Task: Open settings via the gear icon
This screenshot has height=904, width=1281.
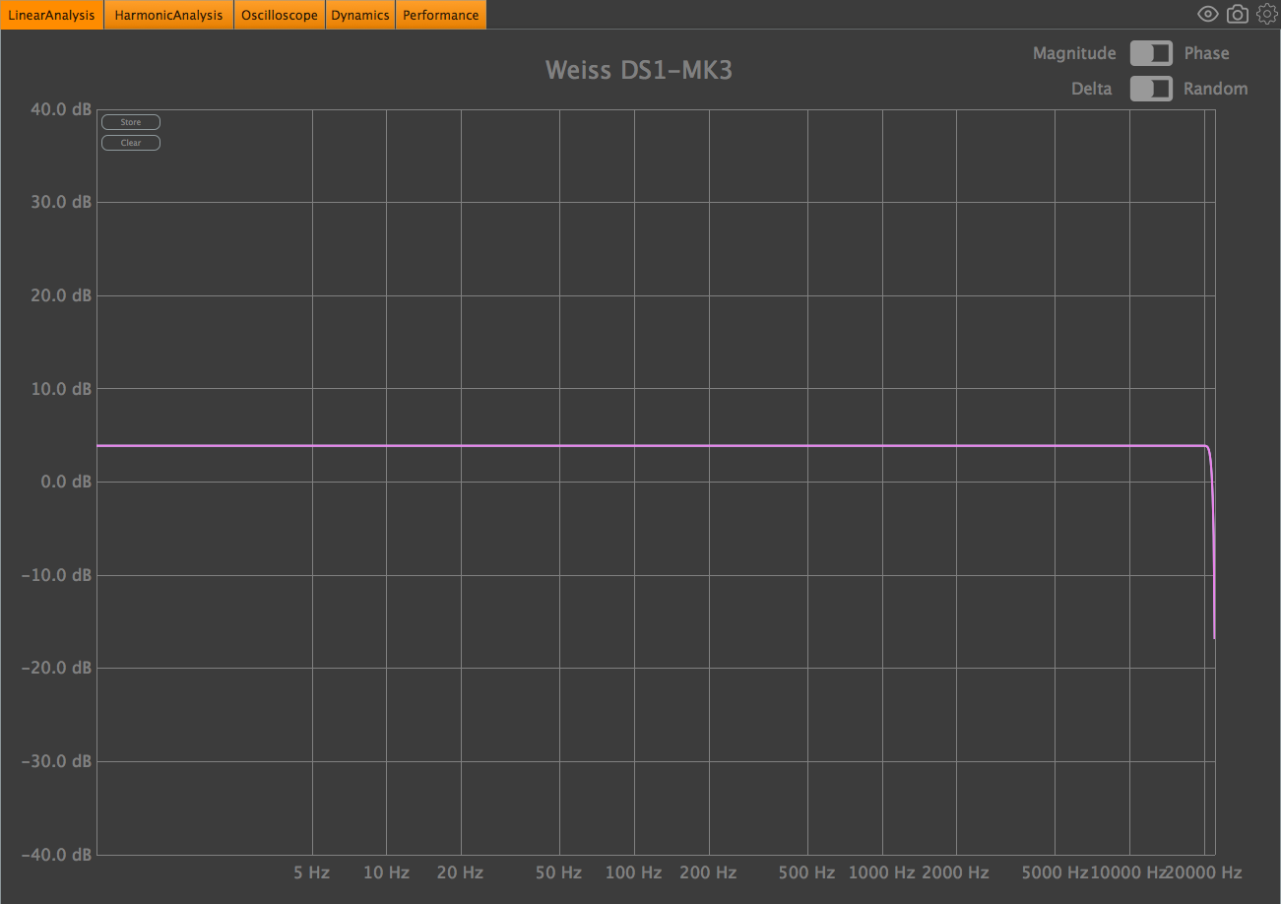Action: 1266,14
